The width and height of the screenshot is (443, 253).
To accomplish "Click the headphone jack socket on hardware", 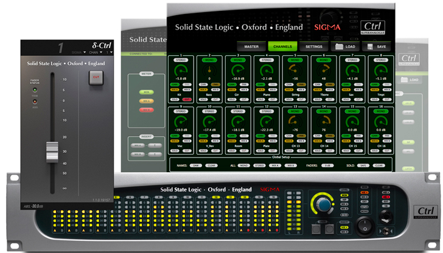I will [386, 217].
